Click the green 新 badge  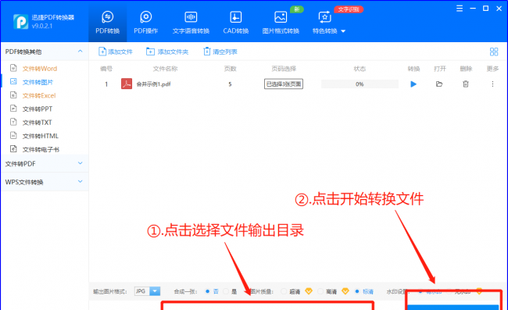pos(297,9)
